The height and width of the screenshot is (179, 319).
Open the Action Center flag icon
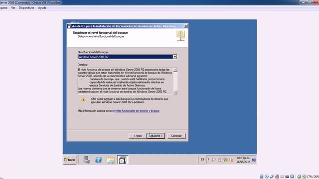point(214,160)
